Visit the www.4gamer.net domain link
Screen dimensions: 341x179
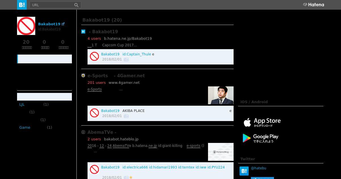pos(124,82)
